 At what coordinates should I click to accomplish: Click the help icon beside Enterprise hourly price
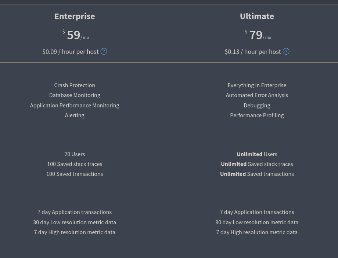[104, 52]
